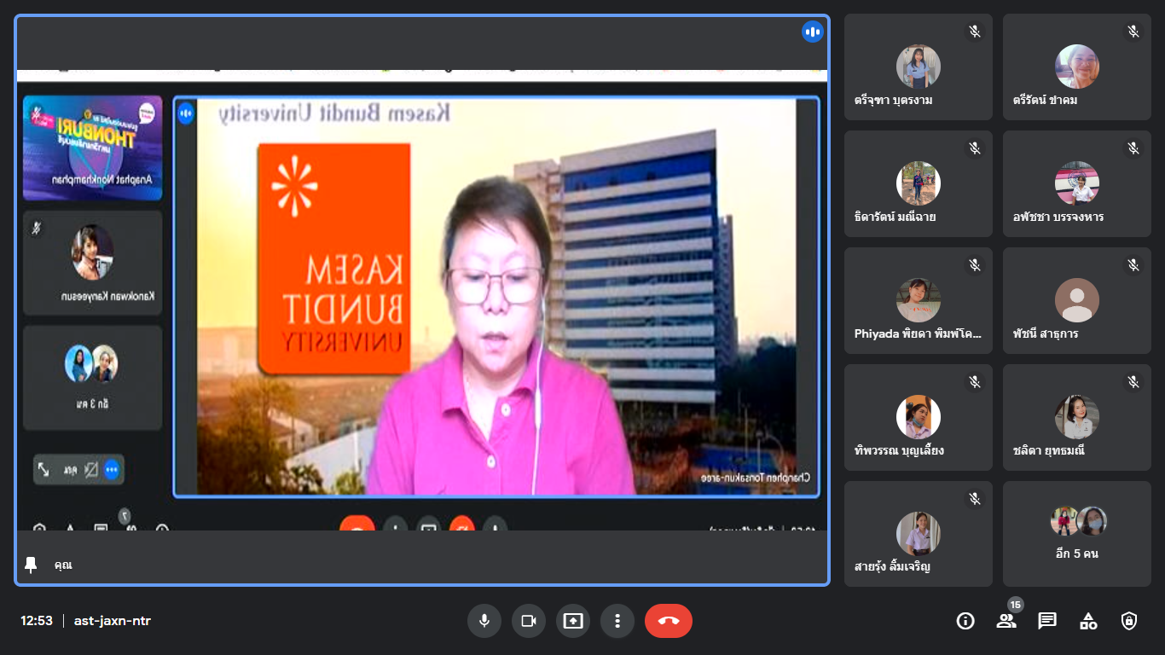Click blue three-dot button in shared mini toolbar
Image resolution: width=1165 pixels, height=655 pixels.
pos(111,469)
